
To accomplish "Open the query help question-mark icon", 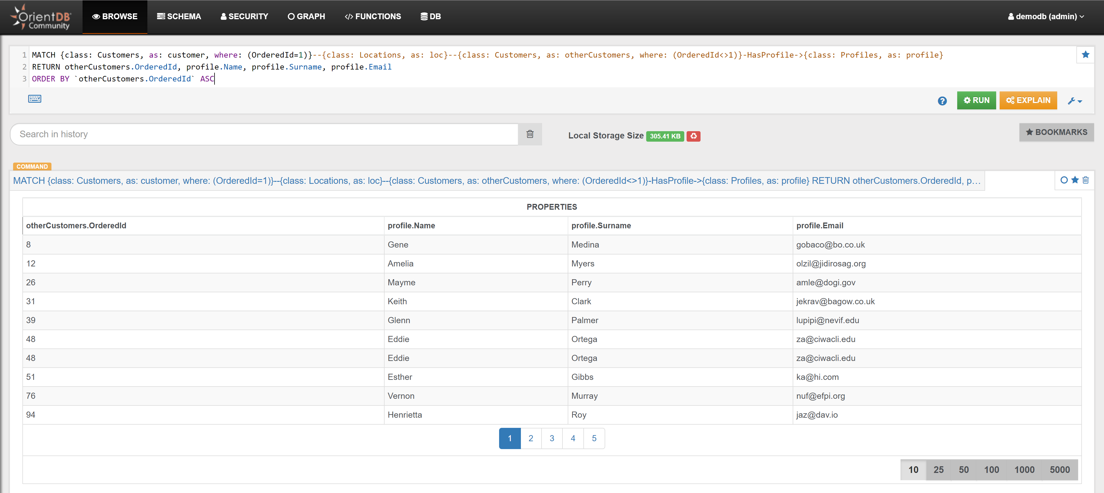I will 942,101.
